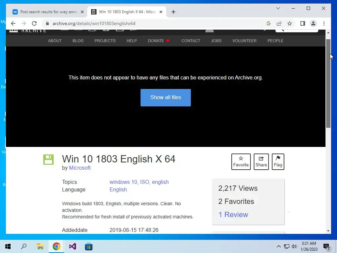Open the english topic link
337x253 pixels.
[x=160, y=182]
